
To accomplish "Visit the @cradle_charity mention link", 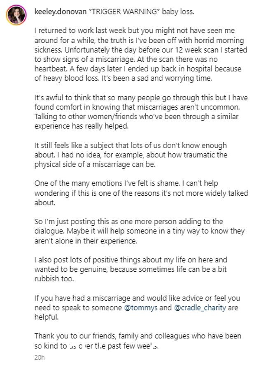I will [x=200, y=308].
